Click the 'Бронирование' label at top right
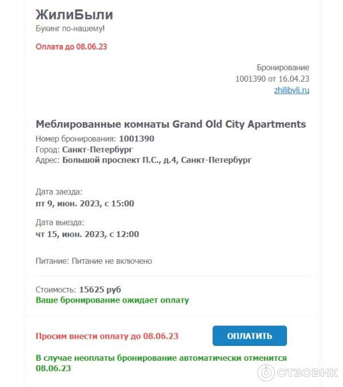 coord(283,67)
